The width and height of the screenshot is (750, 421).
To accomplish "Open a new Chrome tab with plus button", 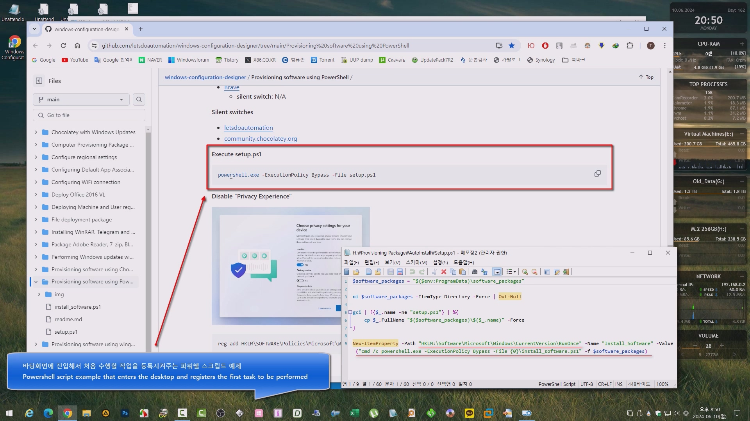I will [x=141, y=29].
